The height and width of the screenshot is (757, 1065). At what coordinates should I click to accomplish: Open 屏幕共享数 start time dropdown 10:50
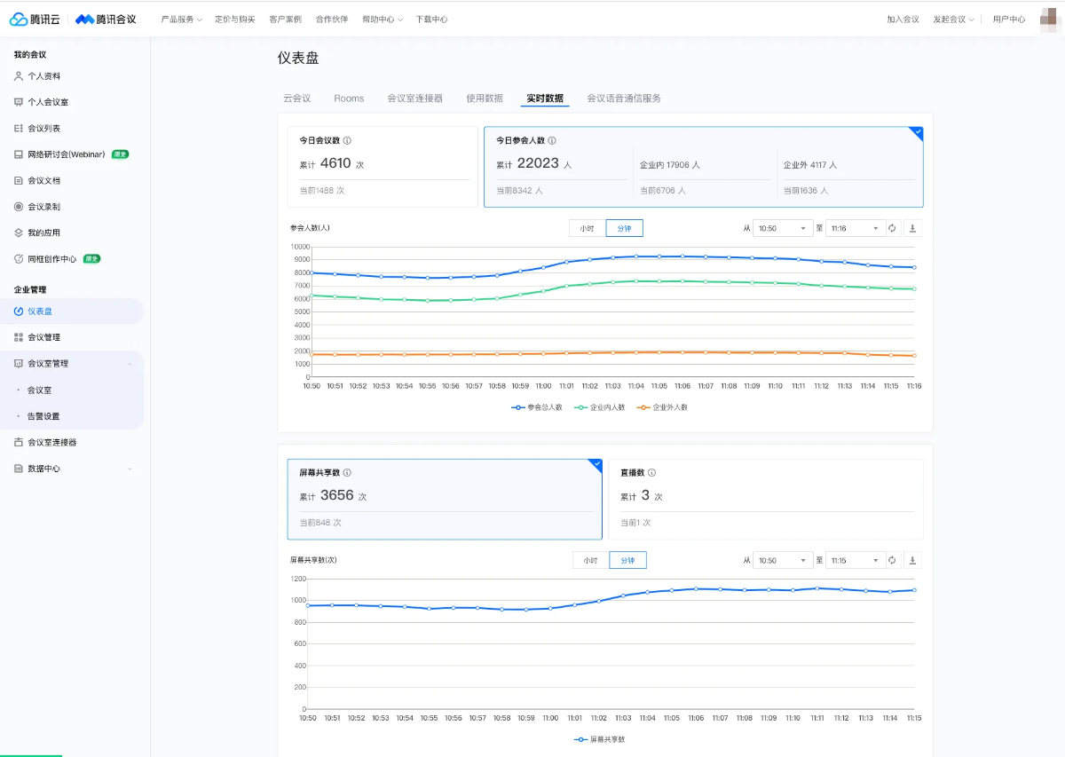click(x=783, y=560)
